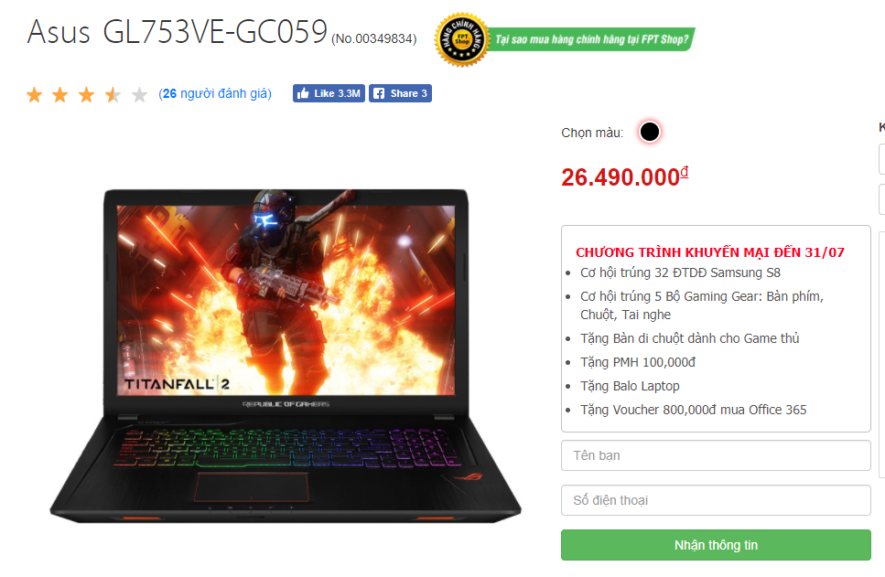
Task: Click the half-filled fourth rating star
Action: coord(113,95)
